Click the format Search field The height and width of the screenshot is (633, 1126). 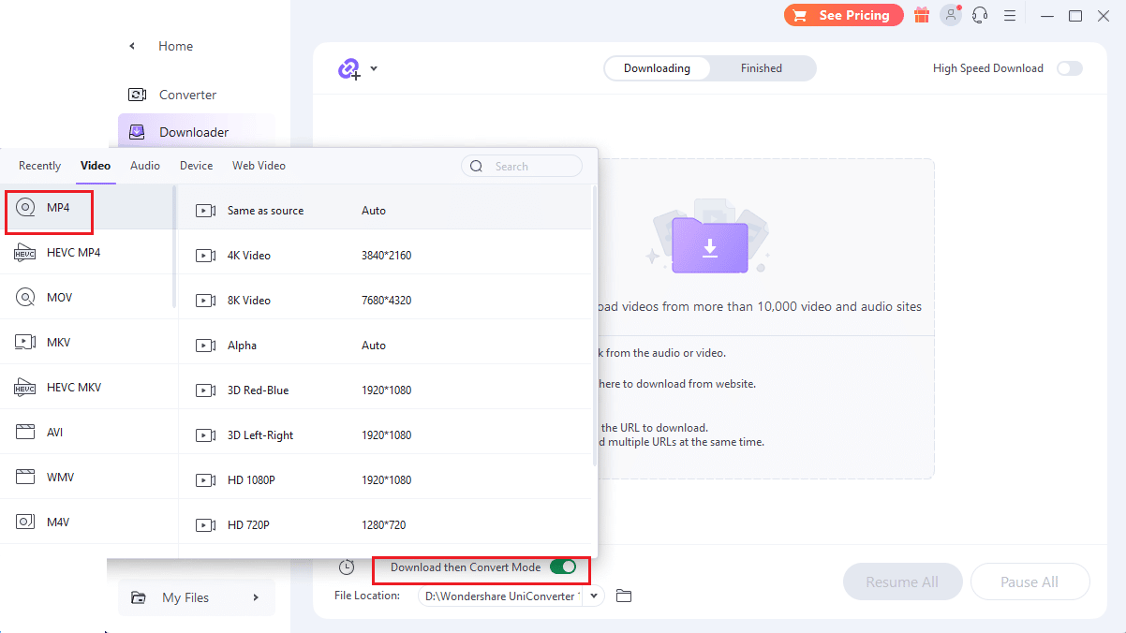coord(522,166)
